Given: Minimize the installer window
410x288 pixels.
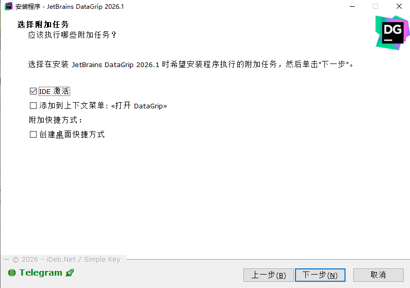Looking at the screenshot, I should point(352,6).
